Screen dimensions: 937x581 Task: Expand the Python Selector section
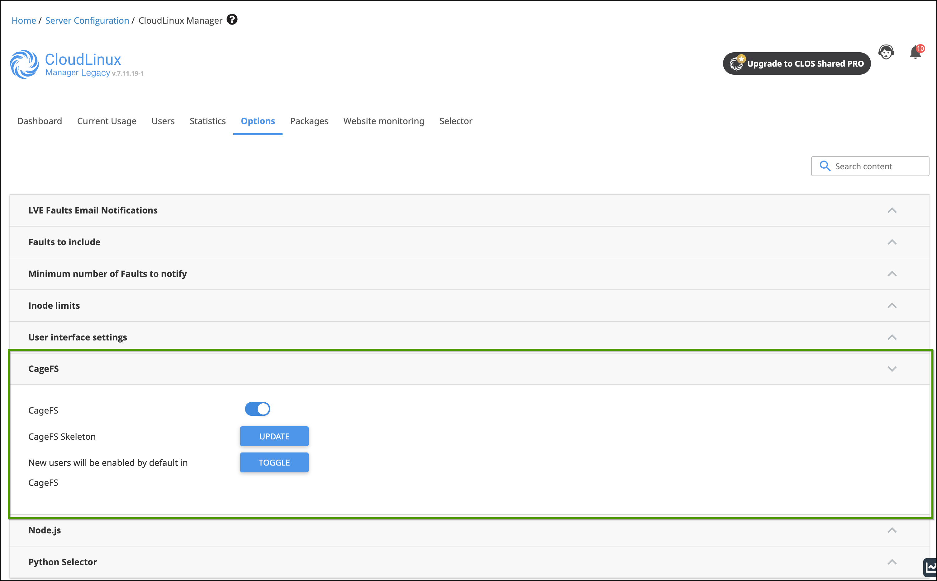(x=892, y=562)
